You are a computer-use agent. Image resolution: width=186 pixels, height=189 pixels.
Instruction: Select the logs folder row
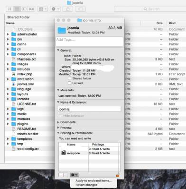(30, 109)
